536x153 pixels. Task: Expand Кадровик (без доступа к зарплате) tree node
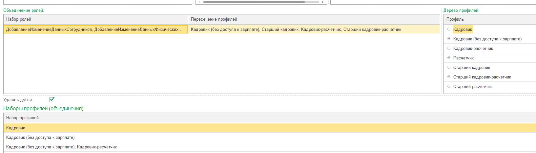[449, 39]
